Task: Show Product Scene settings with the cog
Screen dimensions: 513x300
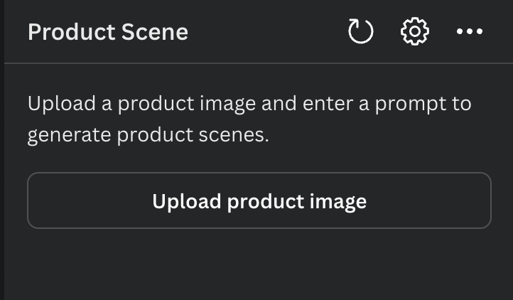Action: tap(415, 31)
